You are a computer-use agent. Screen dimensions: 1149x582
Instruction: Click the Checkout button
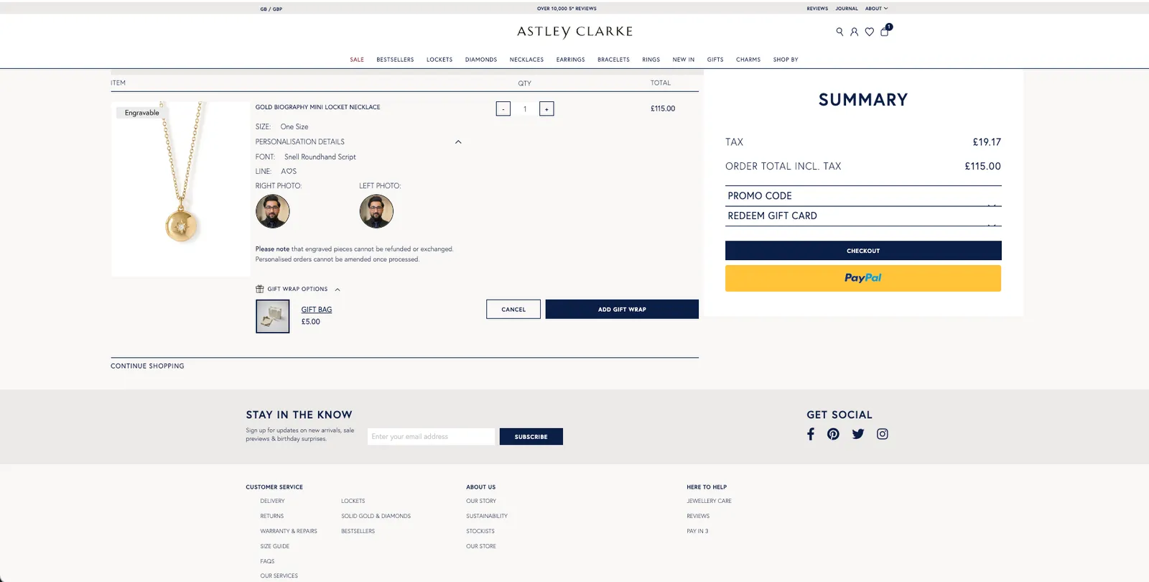point(863,251)
